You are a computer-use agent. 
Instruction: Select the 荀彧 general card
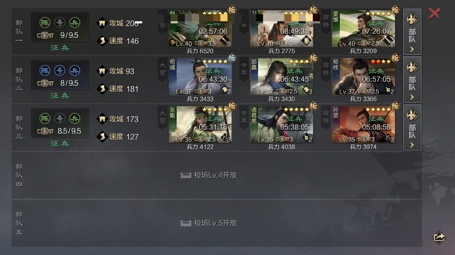(200, 76)
